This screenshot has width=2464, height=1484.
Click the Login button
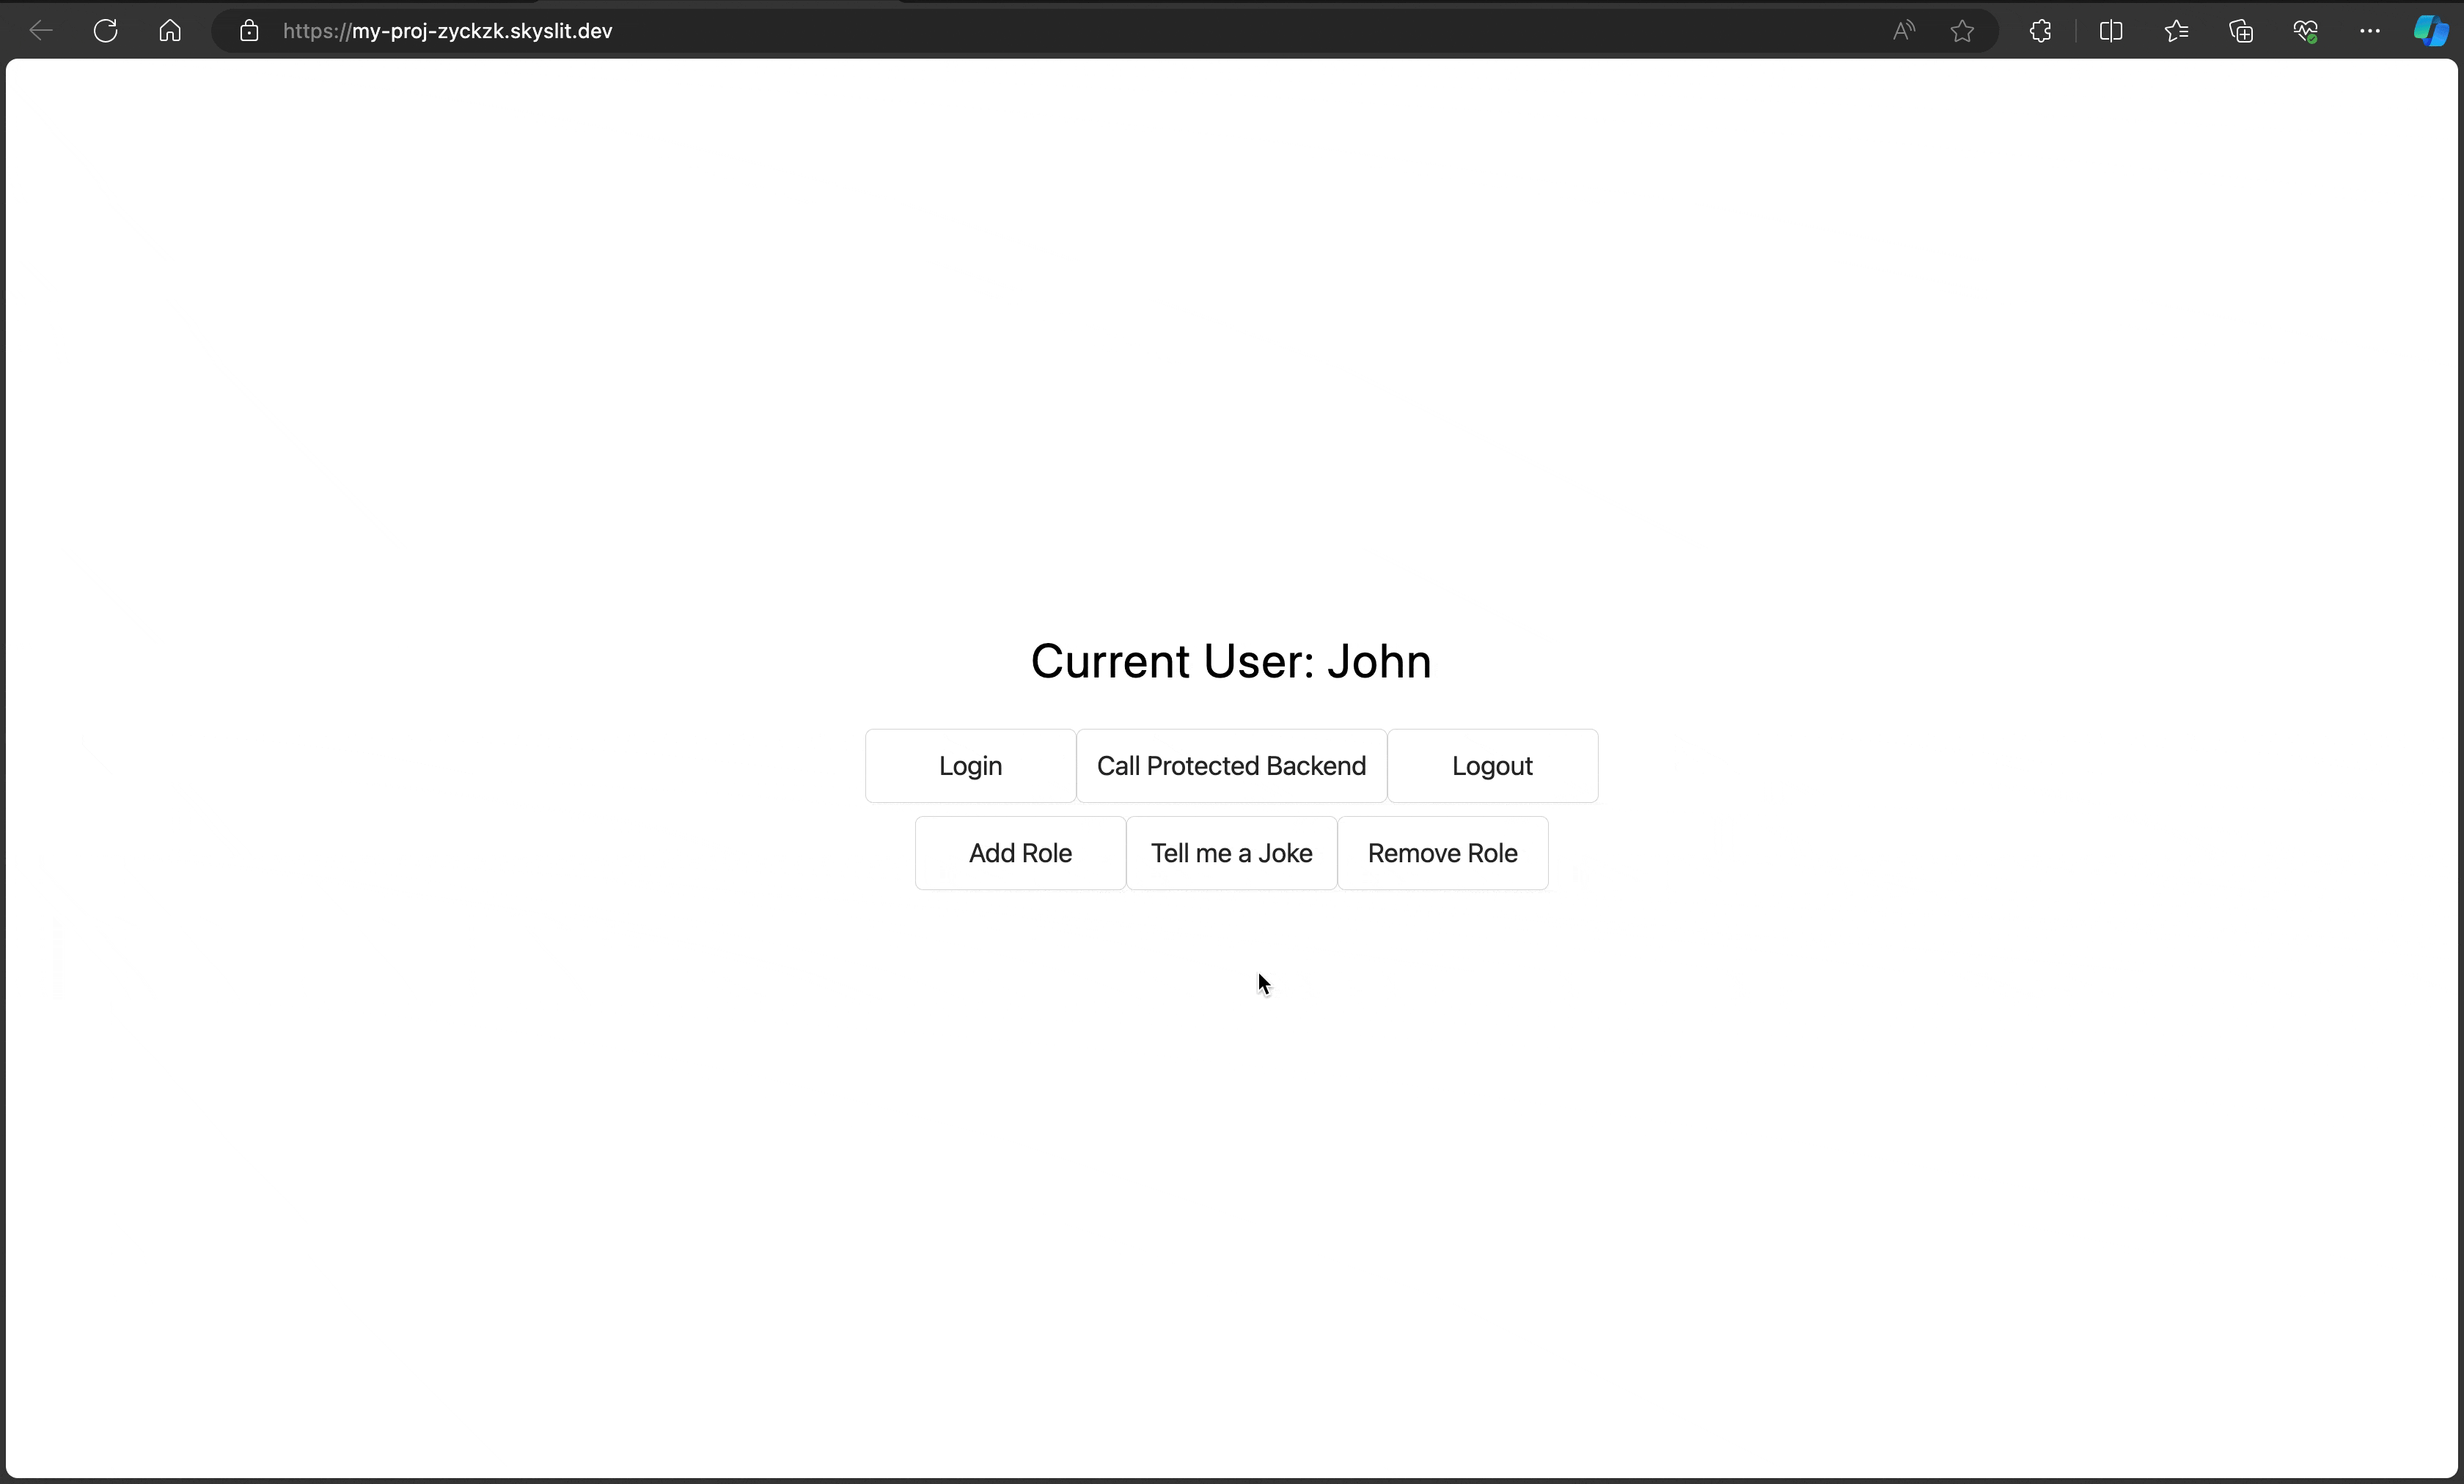click(x=970, y=766)
